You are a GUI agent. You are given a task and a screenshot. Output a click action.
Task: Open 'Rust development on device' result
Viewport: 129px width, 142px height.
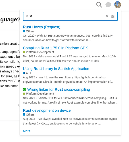pos(47,110)
